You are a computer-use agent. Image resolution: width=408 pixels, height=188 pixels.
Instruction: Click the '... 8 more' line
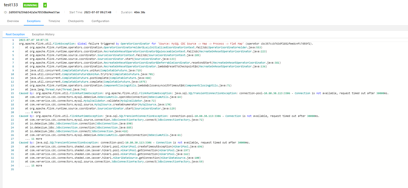coord(33,112)
